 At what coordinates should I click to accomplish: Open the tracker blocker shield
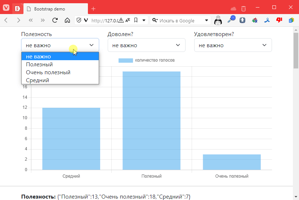pyautogui.click(x=78, y=21)
